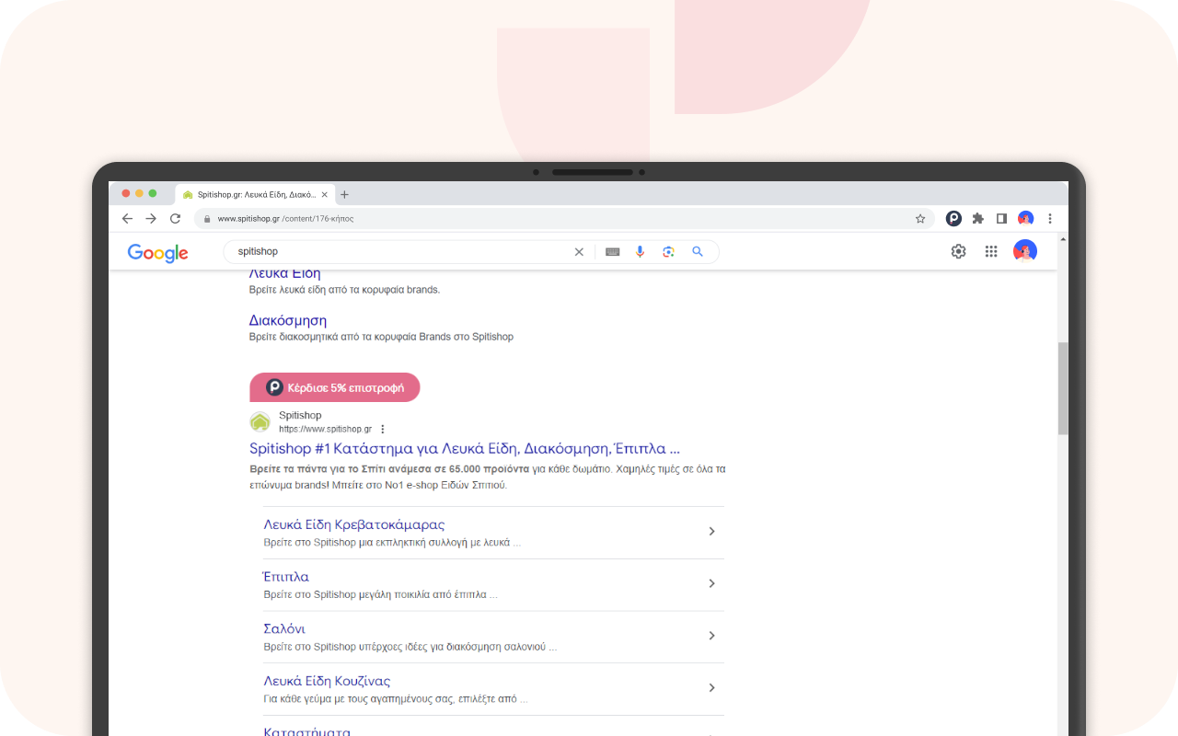Viewport: 1178px width, 736px height.
Task: Open Chrome side panel icon
Action: pyautogui.click(x=1001, y=219)
